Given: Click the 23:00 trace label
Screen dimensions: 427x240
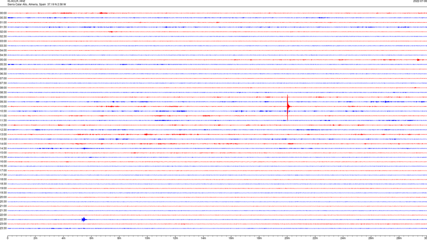Looking at the screenshot, I should coord(3,224).
